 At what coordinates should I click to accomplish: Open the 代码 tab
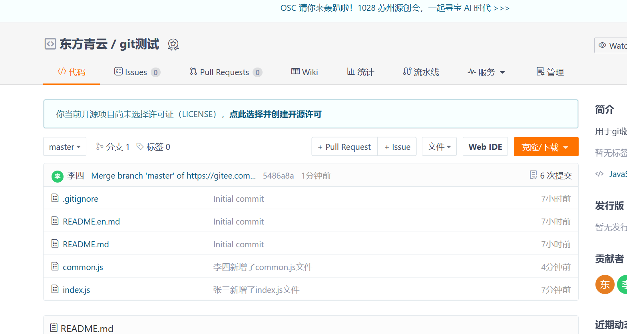coord(72,72)
